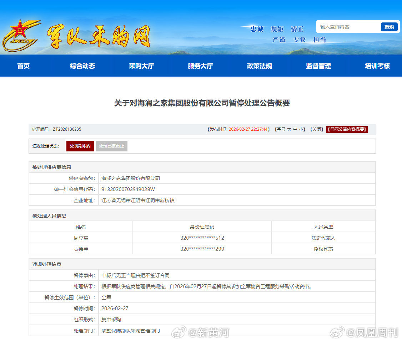View the 政策法规 section
402x342 pixels.
259,66
